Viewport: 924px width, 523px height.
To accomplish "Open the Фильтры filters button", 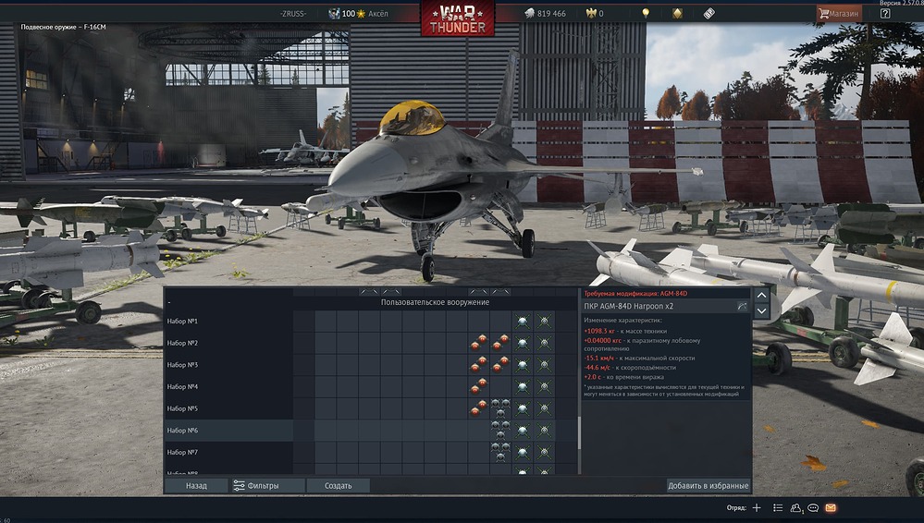I will [267, 485].
